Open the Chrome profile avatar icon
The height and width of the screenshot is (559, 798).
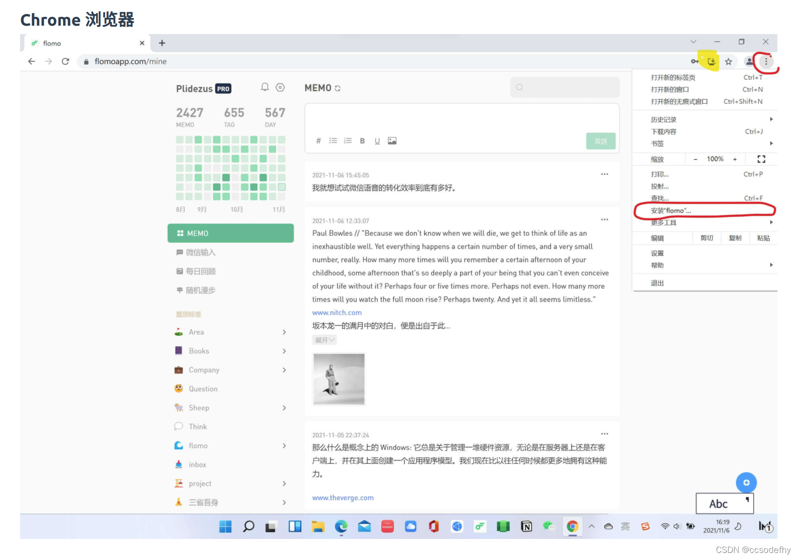coord(749,61)
